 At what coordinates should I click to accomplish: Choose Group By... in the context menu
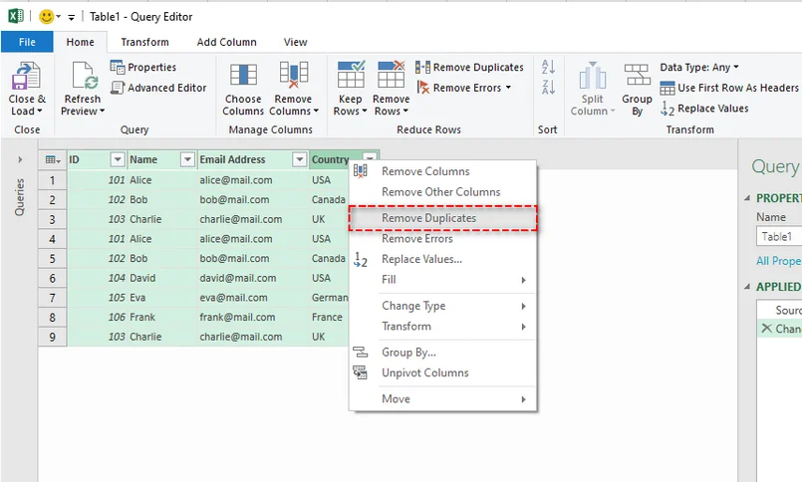tap(442, 353)
